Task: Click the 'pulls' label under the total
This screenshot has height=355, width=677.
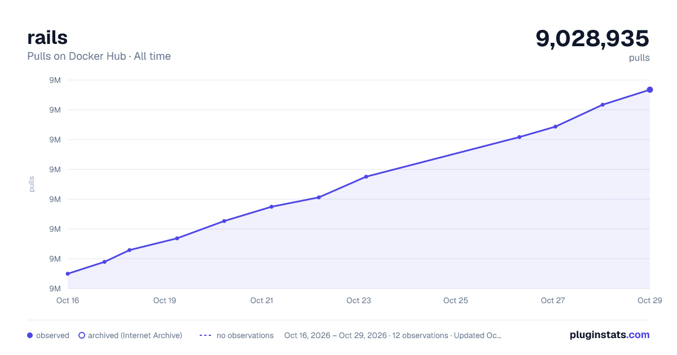Action: (639, 57)
